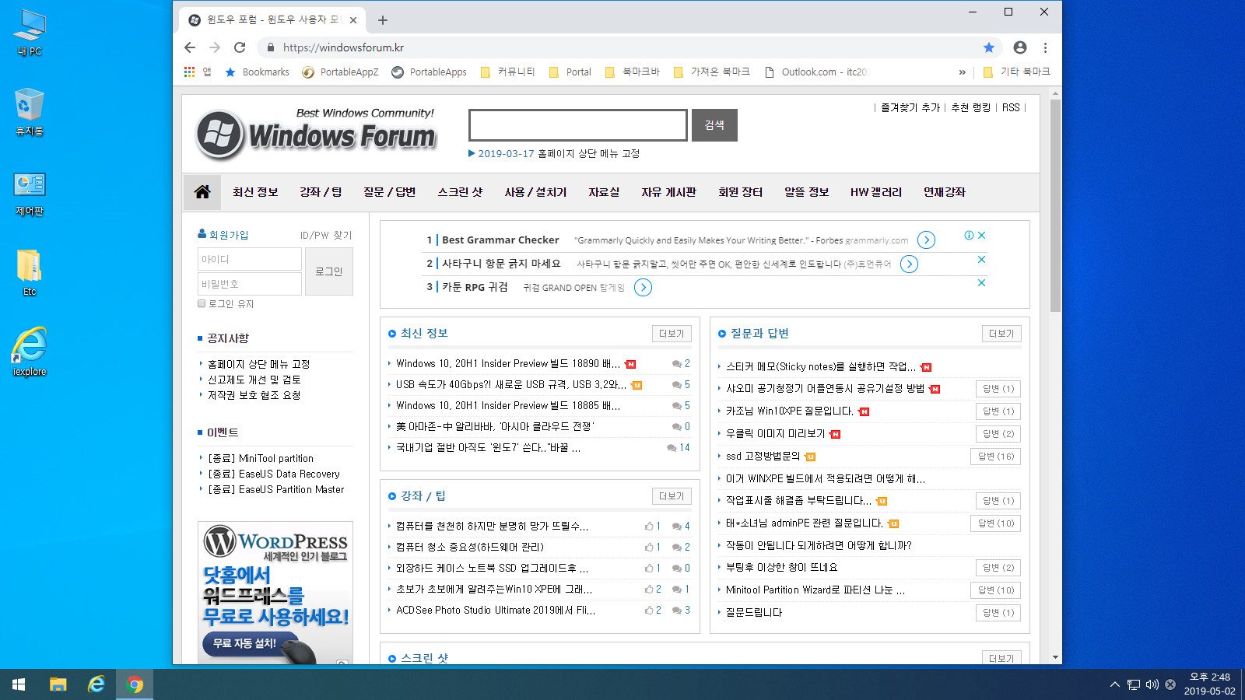Open the notice 저작권 보호 협조 요청
1245x700 pixels.
pyautogui.click(x=254, y=395)
